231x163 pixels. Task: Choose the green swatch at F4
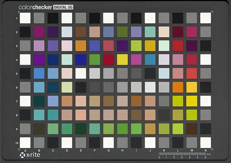pyautogui.click(x=95, y=60)
